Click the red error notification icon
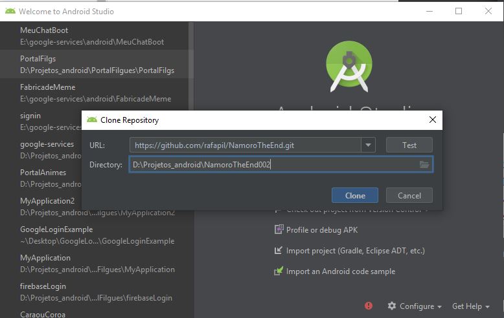 tap(369, 306)
